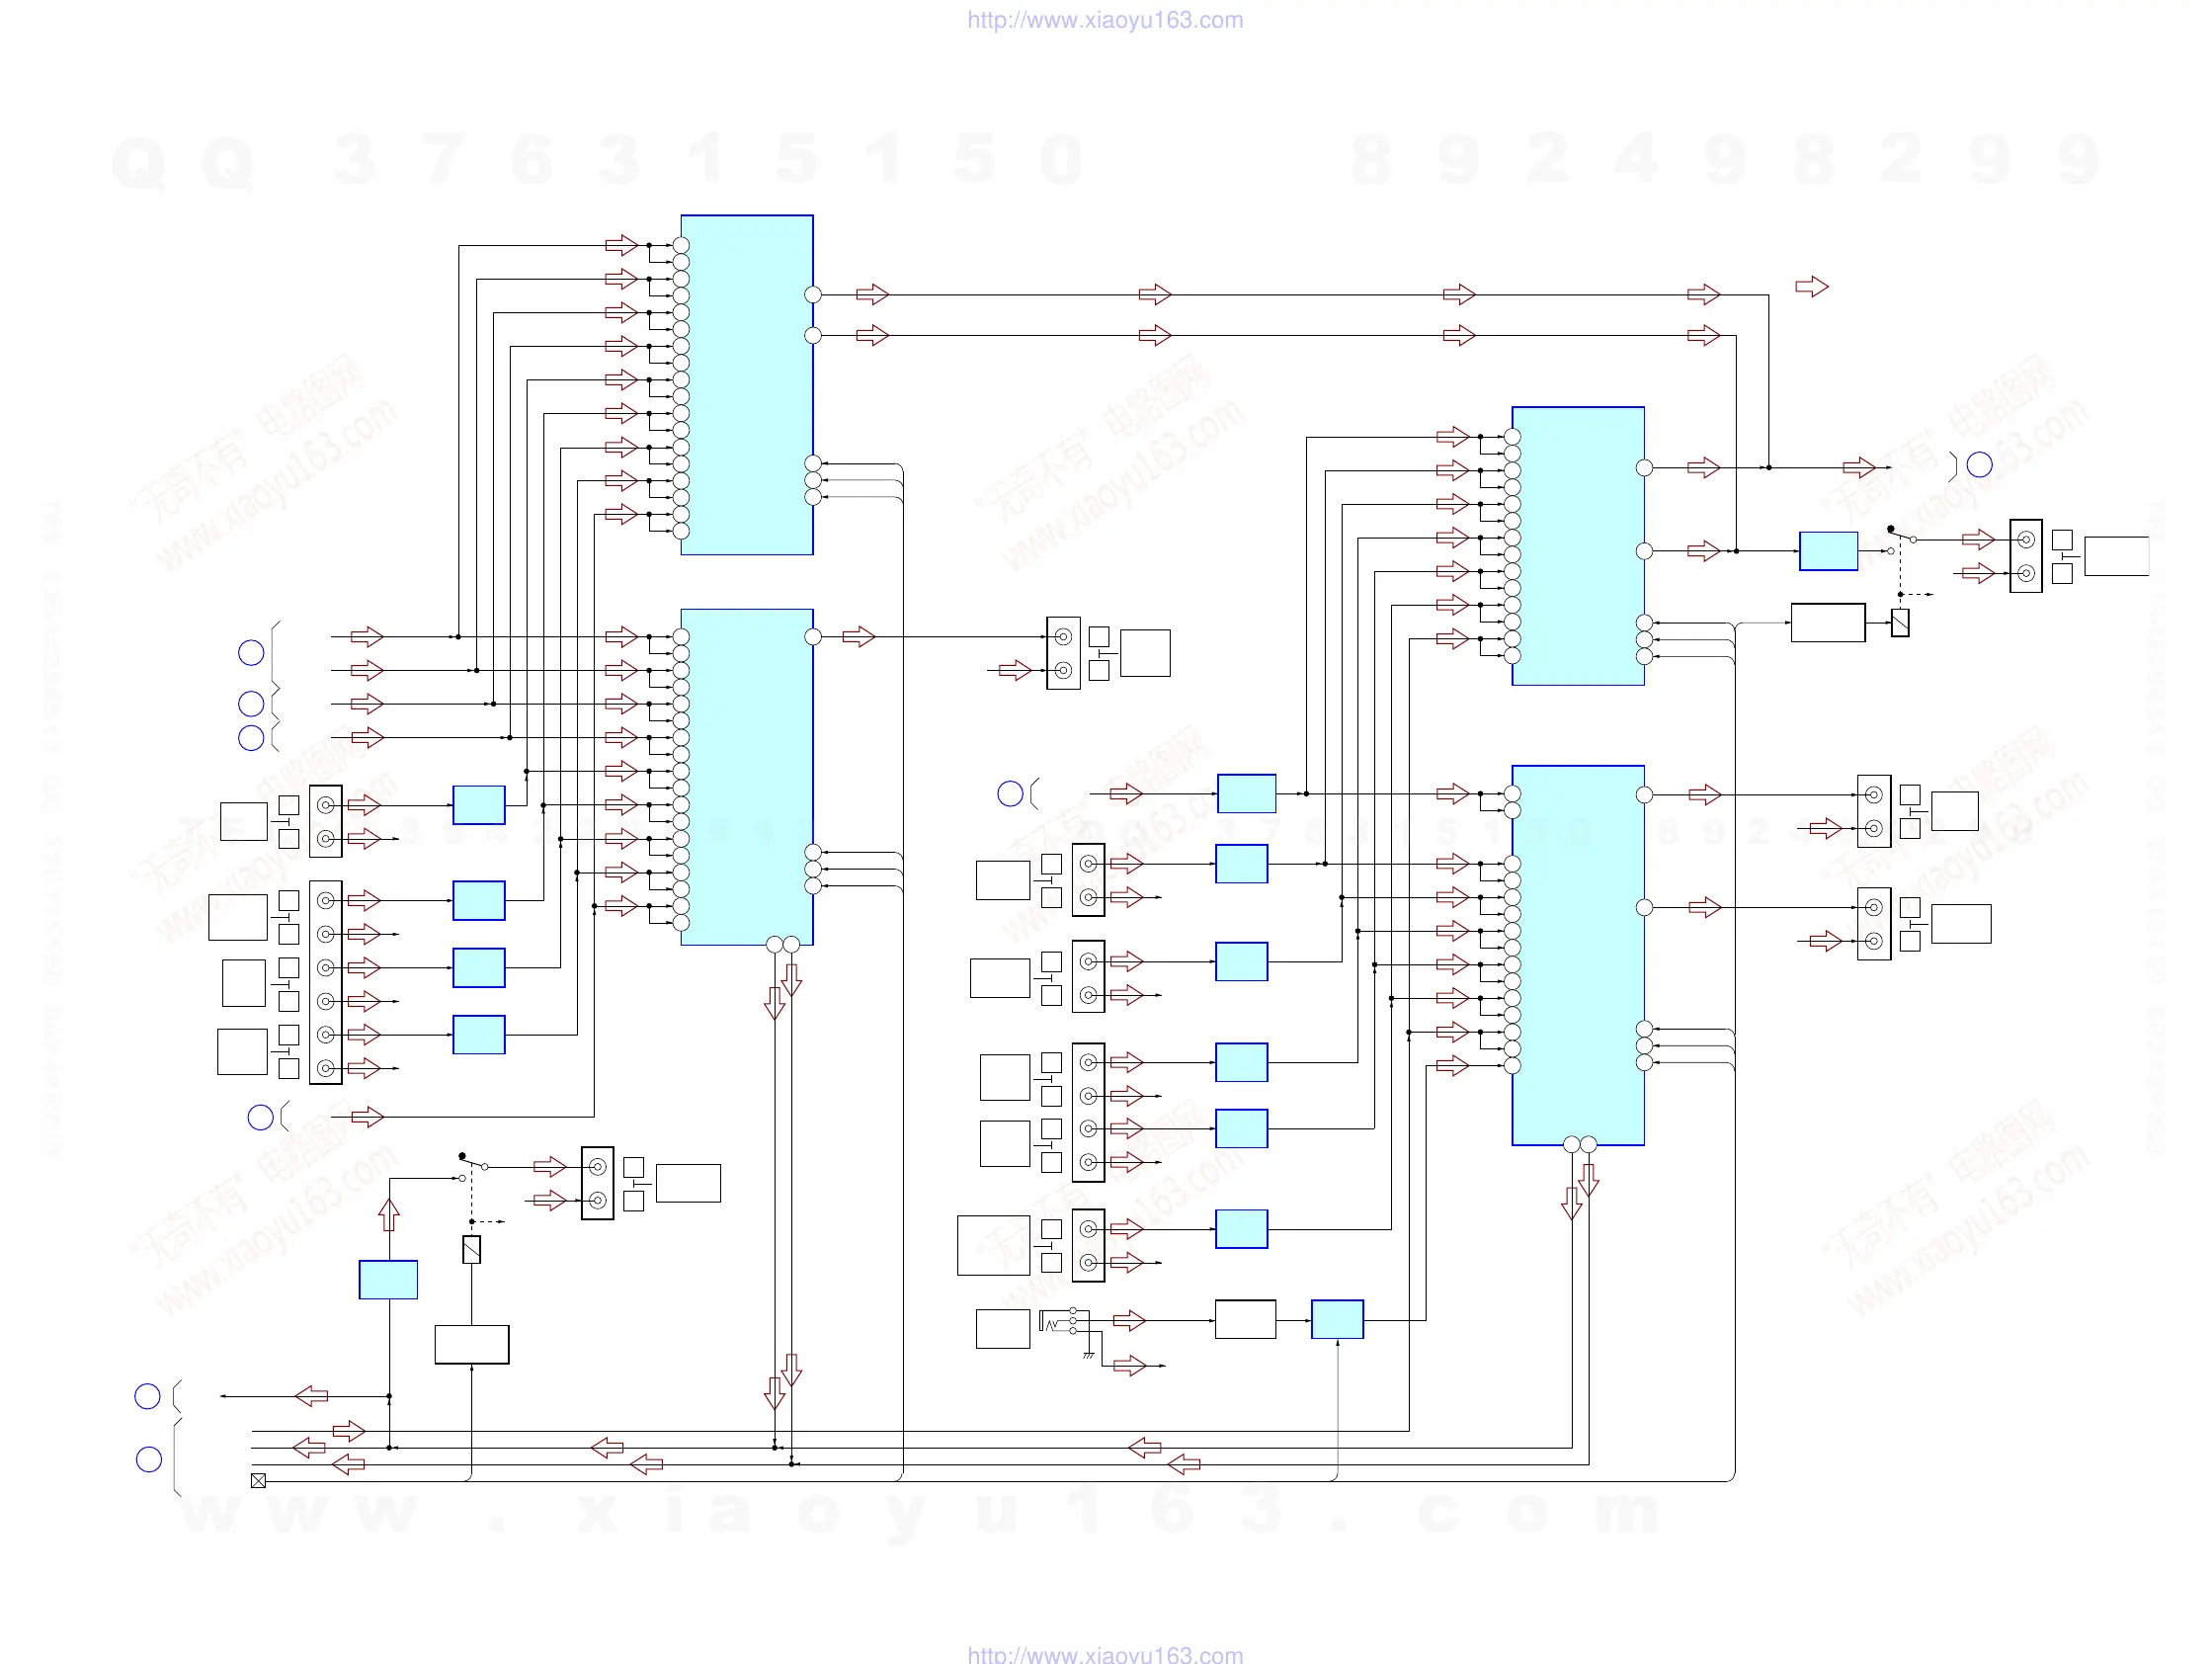Click the upward red arrow above bottom-left cyan block
Screen dimensions: 2212x1664
click(389, 1215)
